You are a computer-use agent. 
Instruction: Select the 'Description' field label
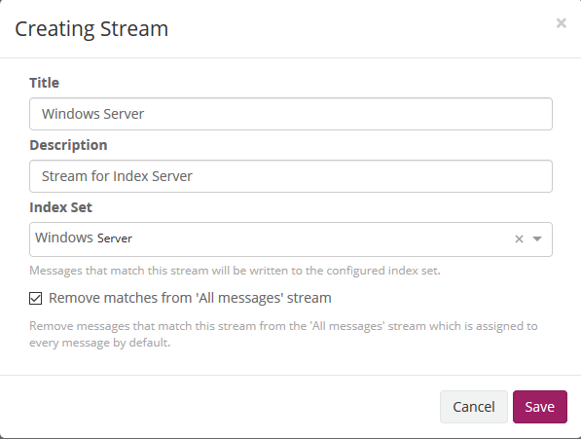[68, 145]
